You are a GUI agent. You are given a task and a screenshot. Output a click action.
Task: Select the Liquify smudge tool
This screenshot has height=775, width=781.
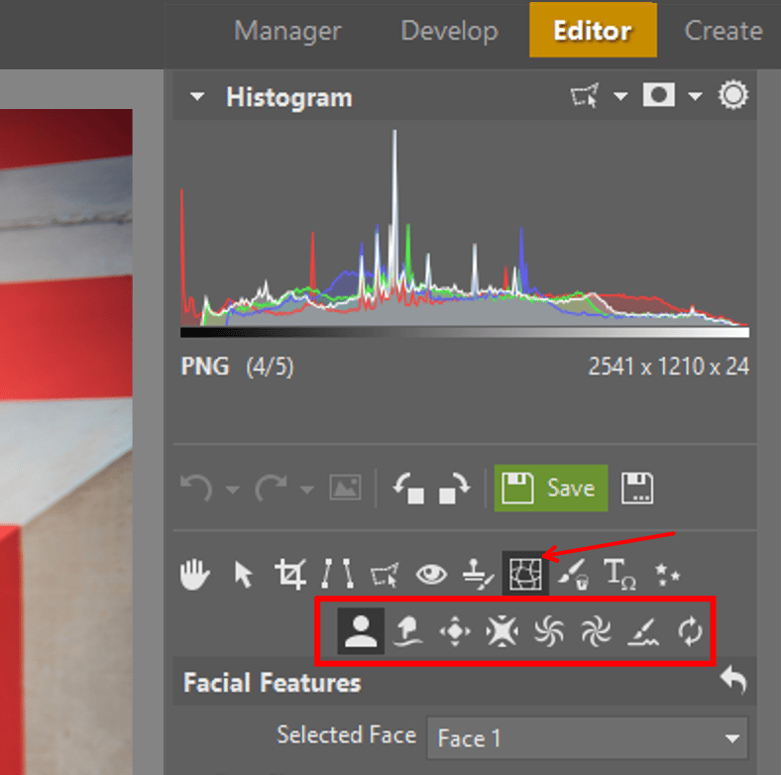tap(408, 631)
